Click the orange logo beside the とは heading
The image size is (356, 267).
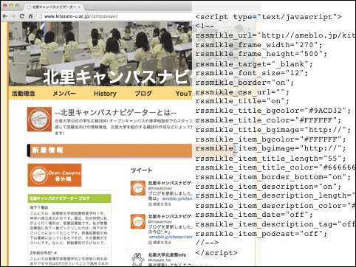pos(39,119)
